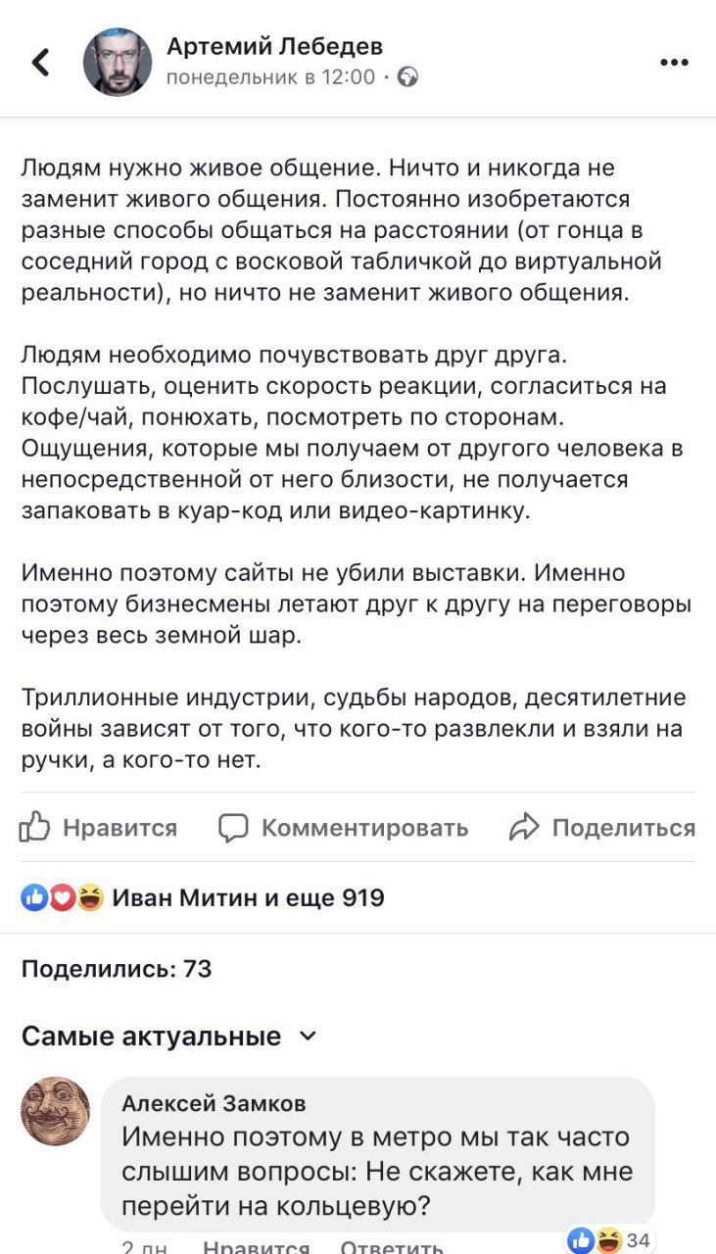Image resolution: width=716 pixels, height=1254 pixels.
Task: Expand the 'Самые актуальные' comment sort dropdown
Action: click(x=308, y=1036)
